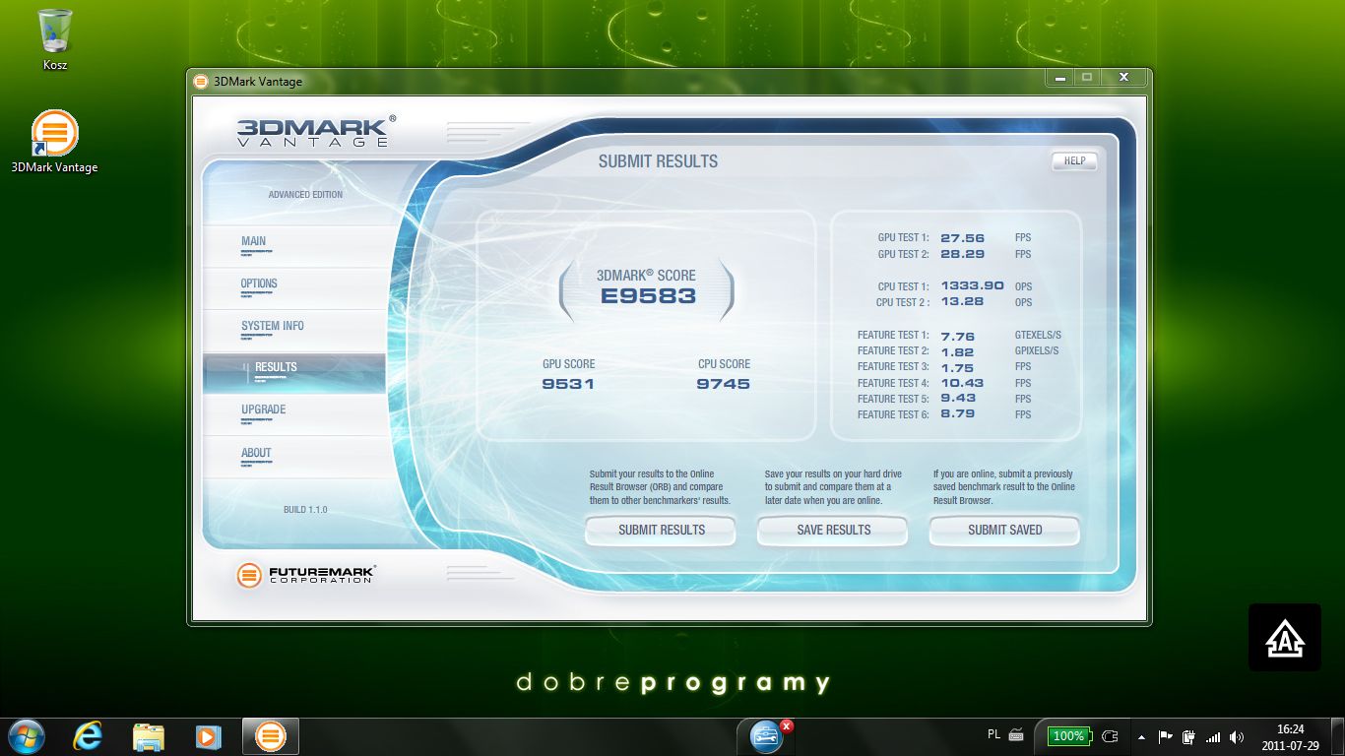Click the 3DMark Vantage title bar icon
Screen dimensions: 1345x756
click(x=201, y=82)
